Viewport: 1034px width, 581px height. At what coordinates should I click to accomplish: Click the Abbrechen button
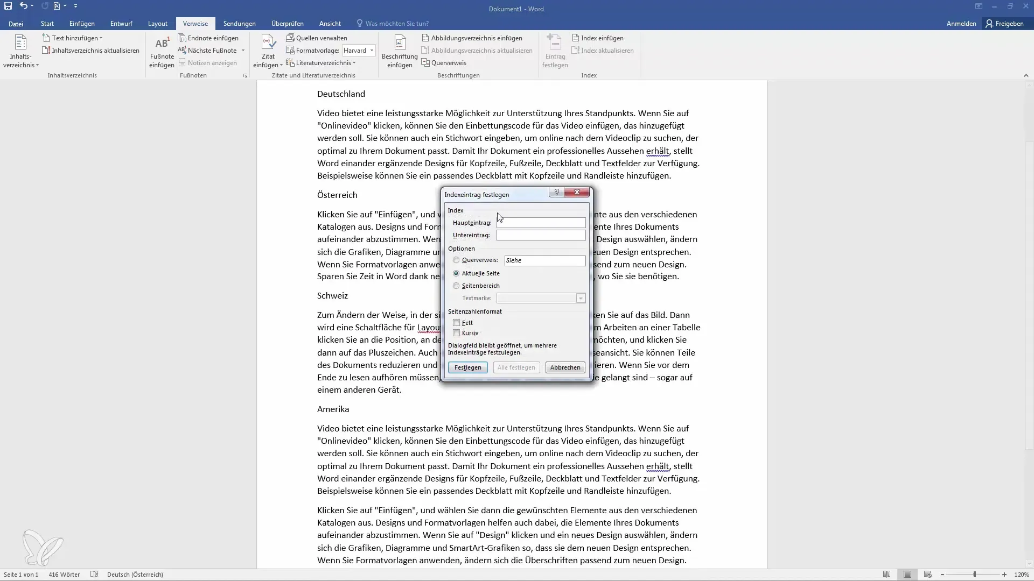coord(565,367)
